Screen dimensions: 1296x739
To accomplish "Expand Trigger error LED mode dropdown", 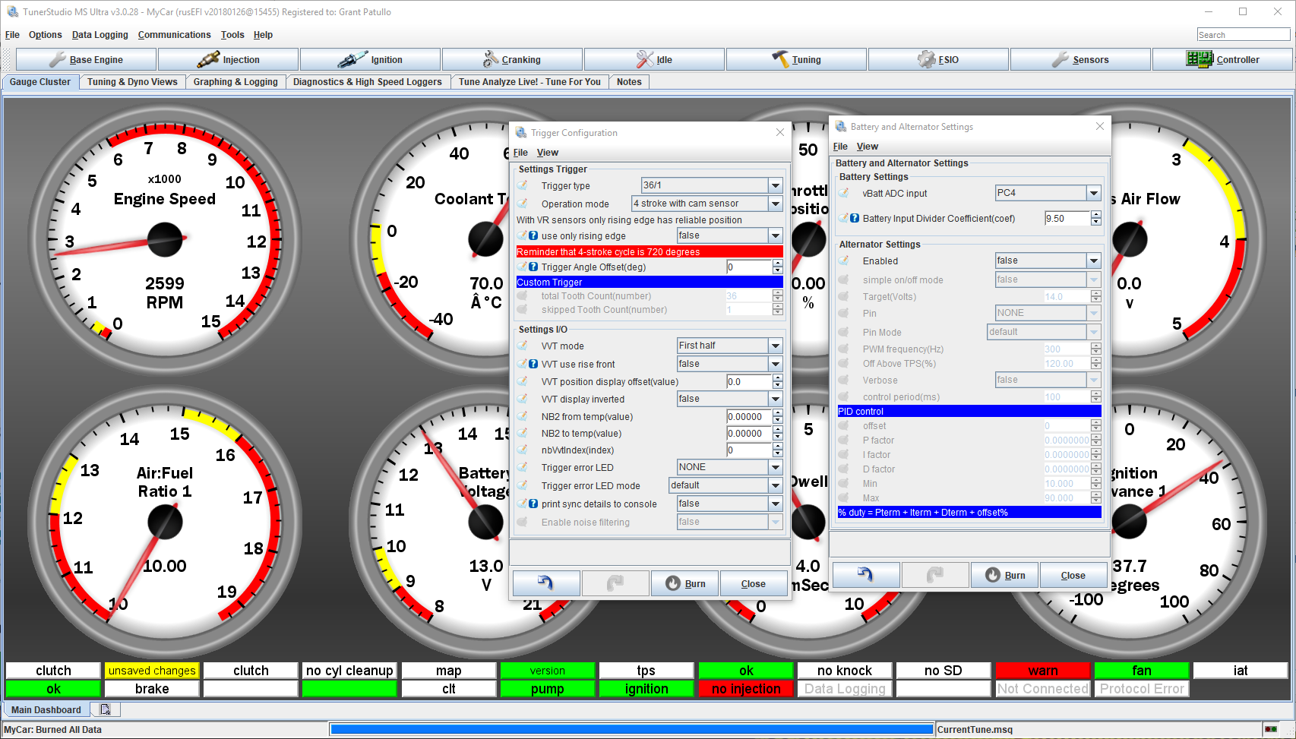I will click(776, 485).
